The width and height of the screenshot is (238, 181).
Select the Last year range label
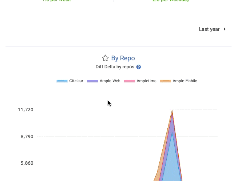click(209, 29)
